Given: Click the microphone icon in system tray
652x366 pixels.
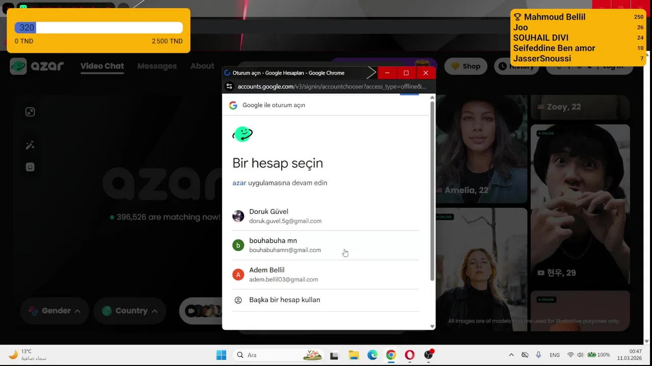Looking at the screenshot, I should coord(538,355).
